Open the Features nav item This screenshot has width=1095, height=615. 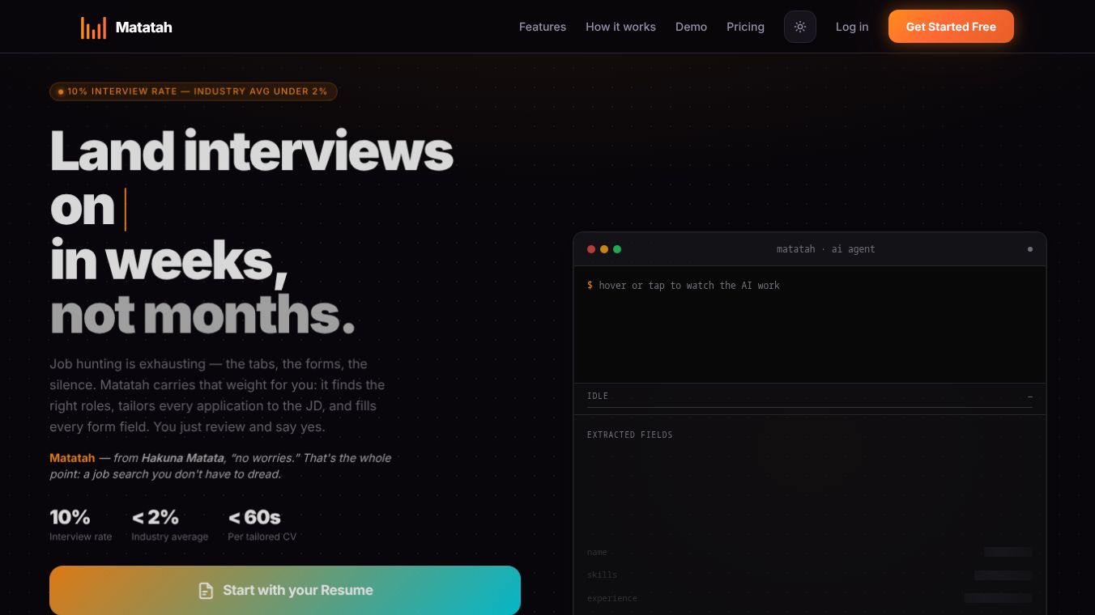click(x=543, y=27)
